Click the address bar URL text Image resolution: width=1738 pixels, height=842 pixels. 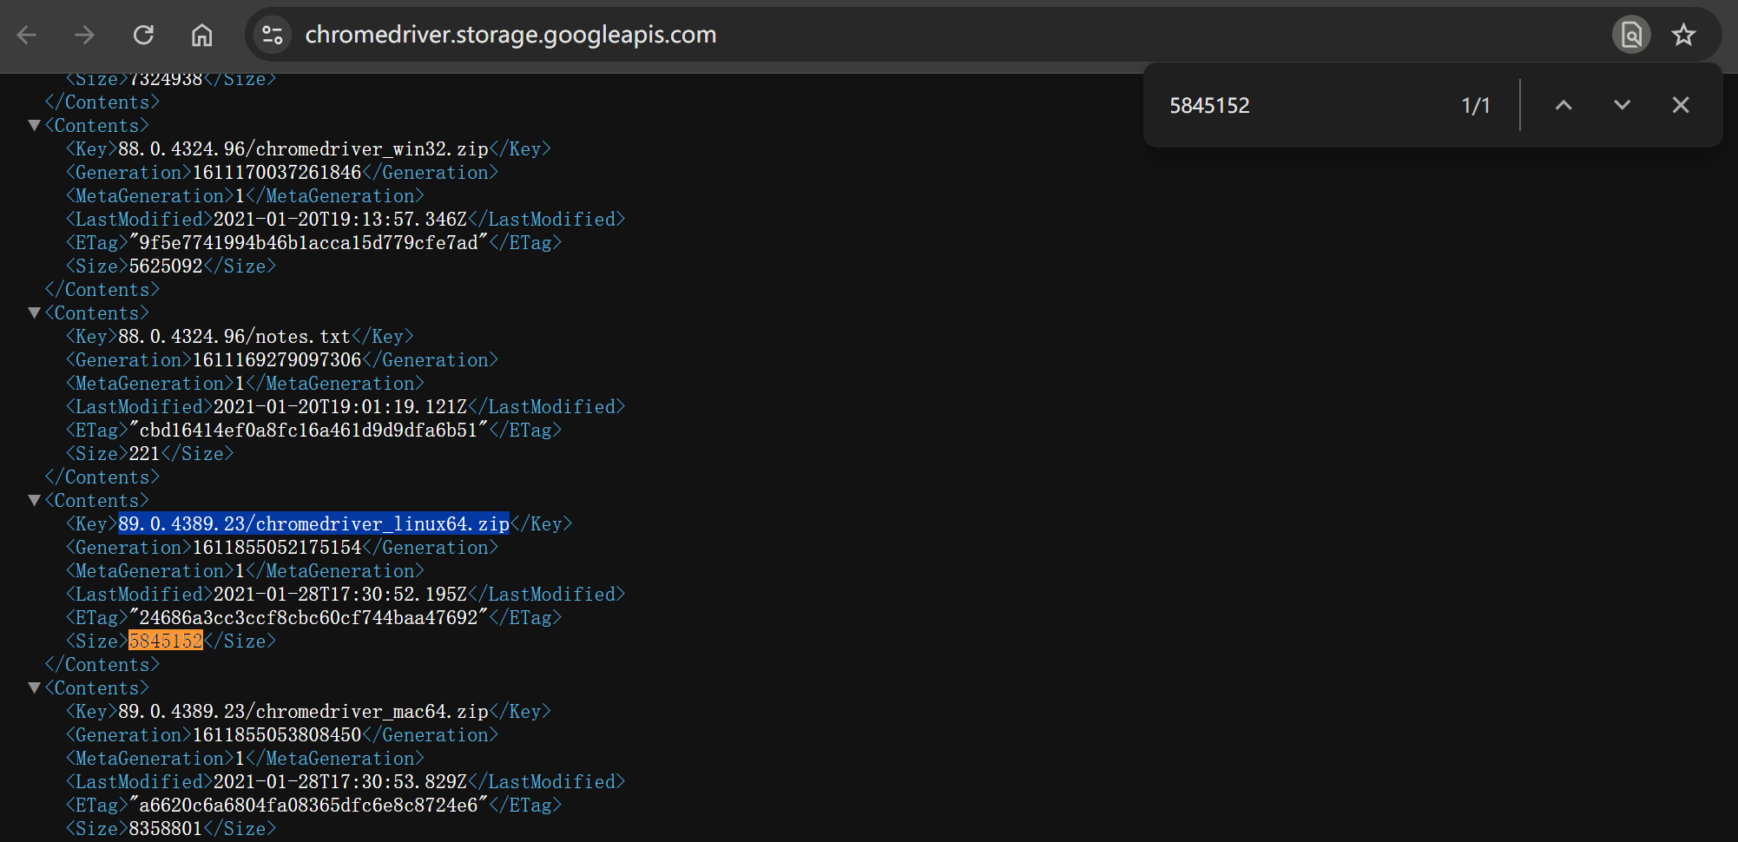point(510,35)
